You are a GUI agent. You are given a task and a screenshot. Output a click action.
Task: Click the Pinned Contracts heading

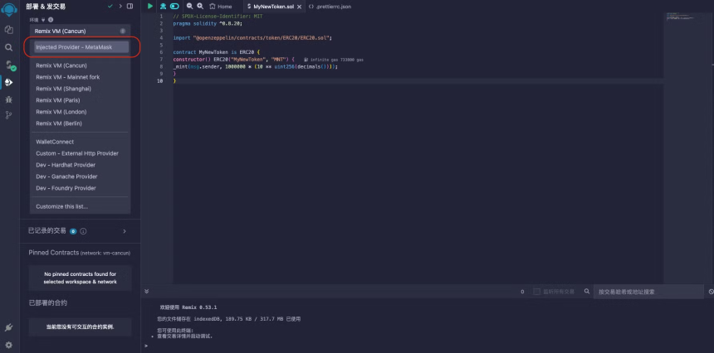point(54,253)
